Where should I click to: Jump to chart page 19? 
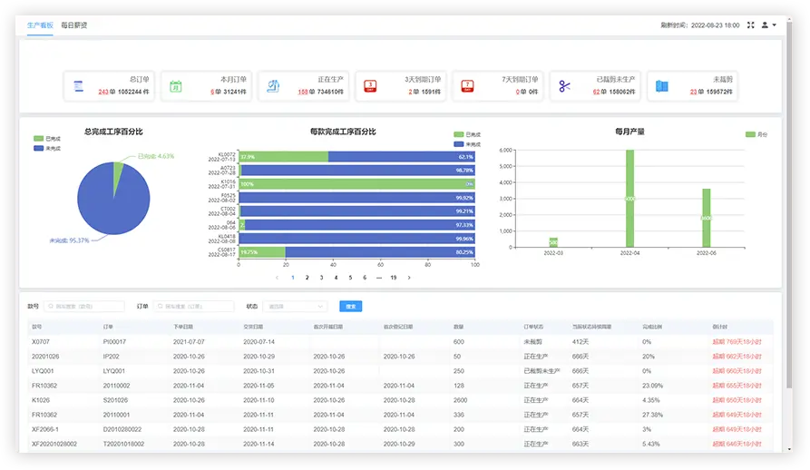[x=394, y=278]
